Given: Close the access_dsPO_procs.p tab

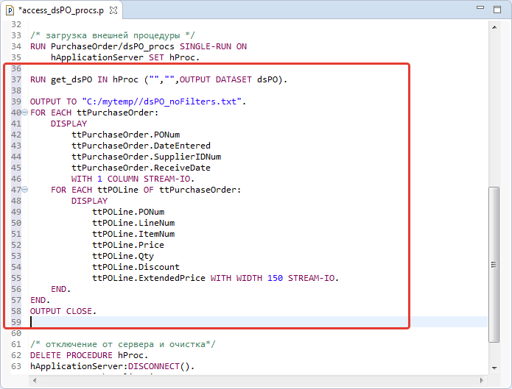Looking at the screenshot, I should pos(113,10).
